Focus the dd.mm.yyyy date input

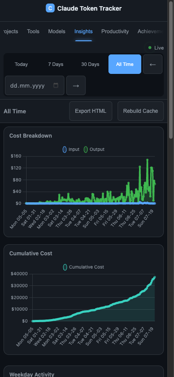point(35,85)
